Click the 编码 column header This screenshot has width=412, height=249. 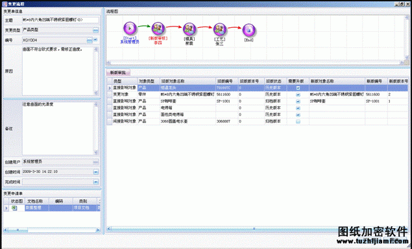click(61, 201)
